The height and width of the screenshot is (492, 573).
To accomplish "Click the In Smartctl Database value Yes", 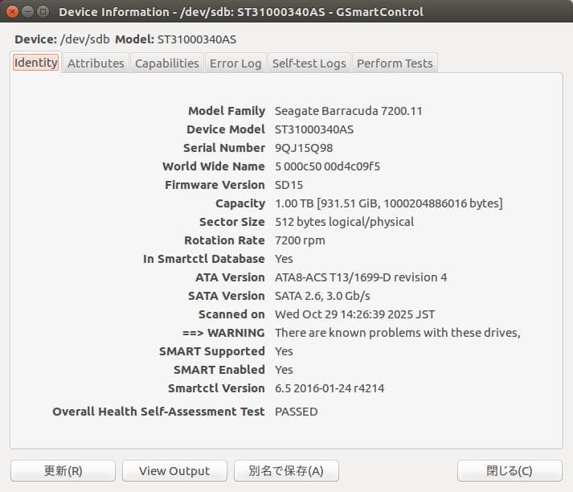I will (x=284, y=259).
